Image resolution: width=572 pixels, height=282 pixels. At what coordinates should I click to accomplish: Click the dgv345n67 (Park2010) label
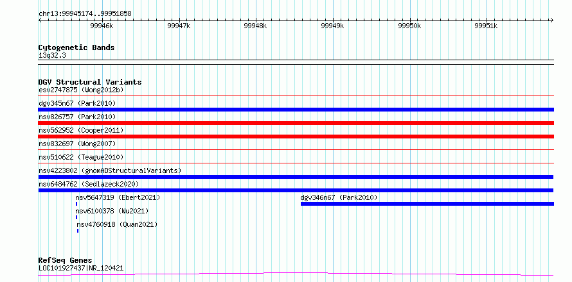pos(77,103)
